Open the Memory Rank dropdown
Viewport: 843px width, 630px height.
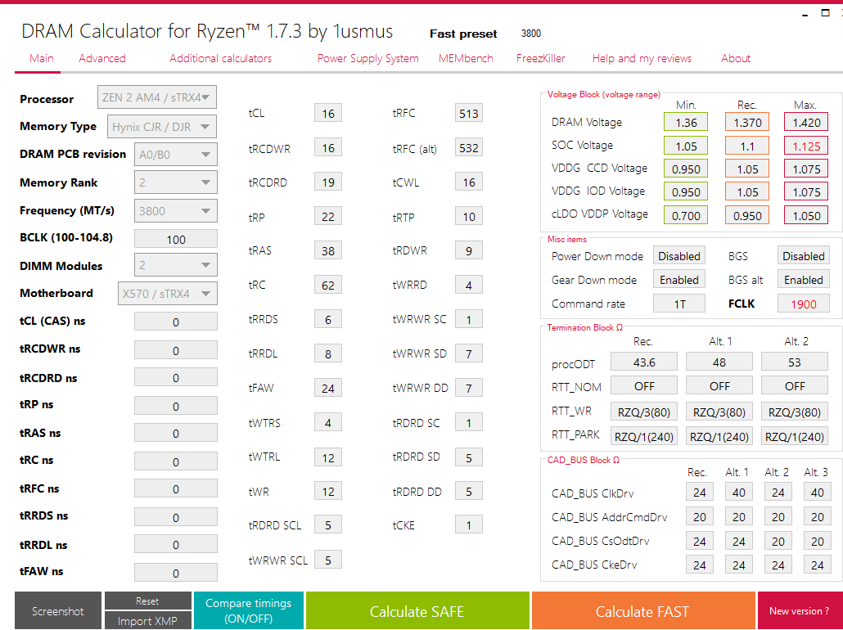(176, 182)
